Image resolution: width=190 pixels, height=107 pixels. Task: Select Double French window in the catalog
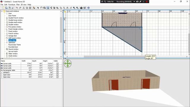pyautogui.click(x=16, y=18)
